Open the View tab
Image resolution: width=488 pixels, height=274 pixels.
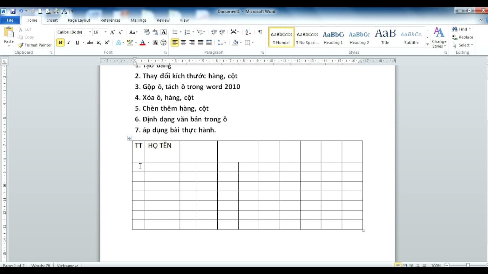pyautogui.click(x=184, y=20)
